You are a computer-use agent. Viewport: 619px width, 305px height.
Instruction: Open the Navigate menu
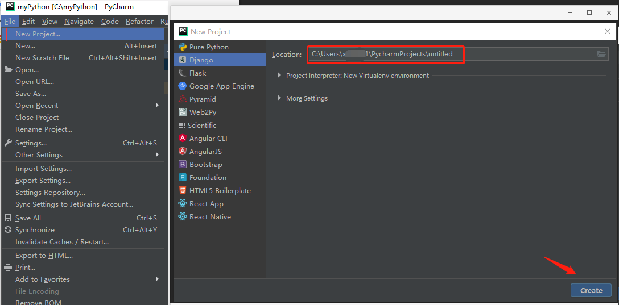[79, 22]
